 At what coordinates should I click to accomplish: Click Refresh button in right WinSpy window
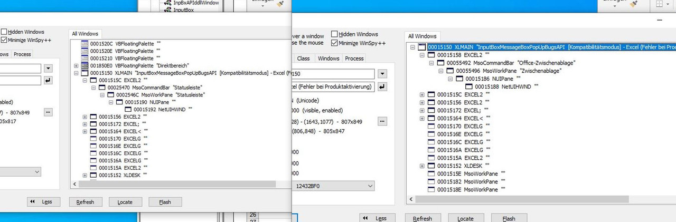pyautogui.click(x=422, y=218)
